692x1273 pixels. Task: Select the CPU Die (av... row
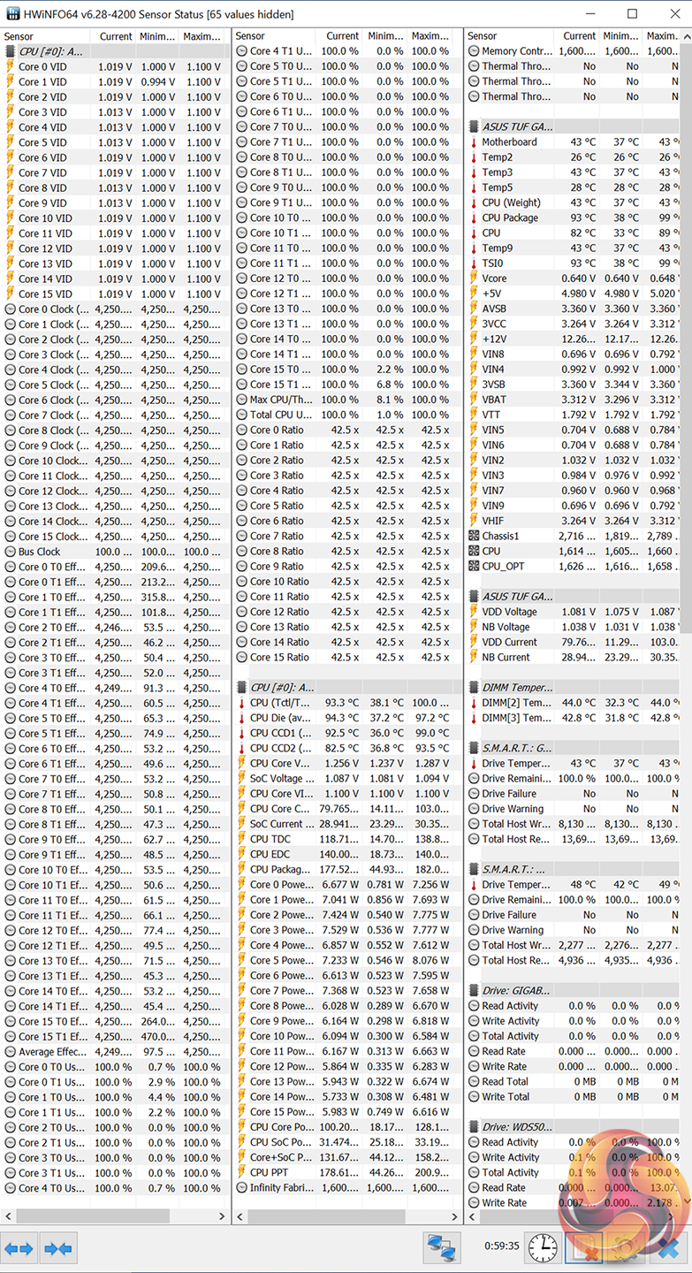coord(346,718)
